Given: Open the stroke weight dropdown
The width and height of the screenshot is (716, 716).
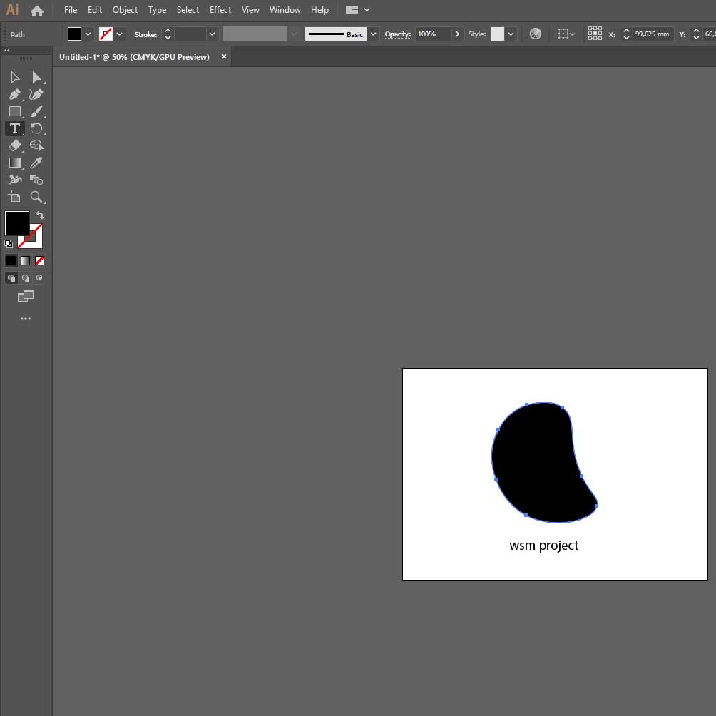Looking at the screenshot, I should [212, 34].
